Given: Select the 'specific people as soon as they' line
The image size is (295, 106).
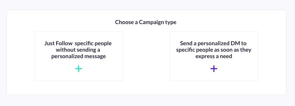Looking at the screenshot, I should pyautogui.click(x=214, y=50).
